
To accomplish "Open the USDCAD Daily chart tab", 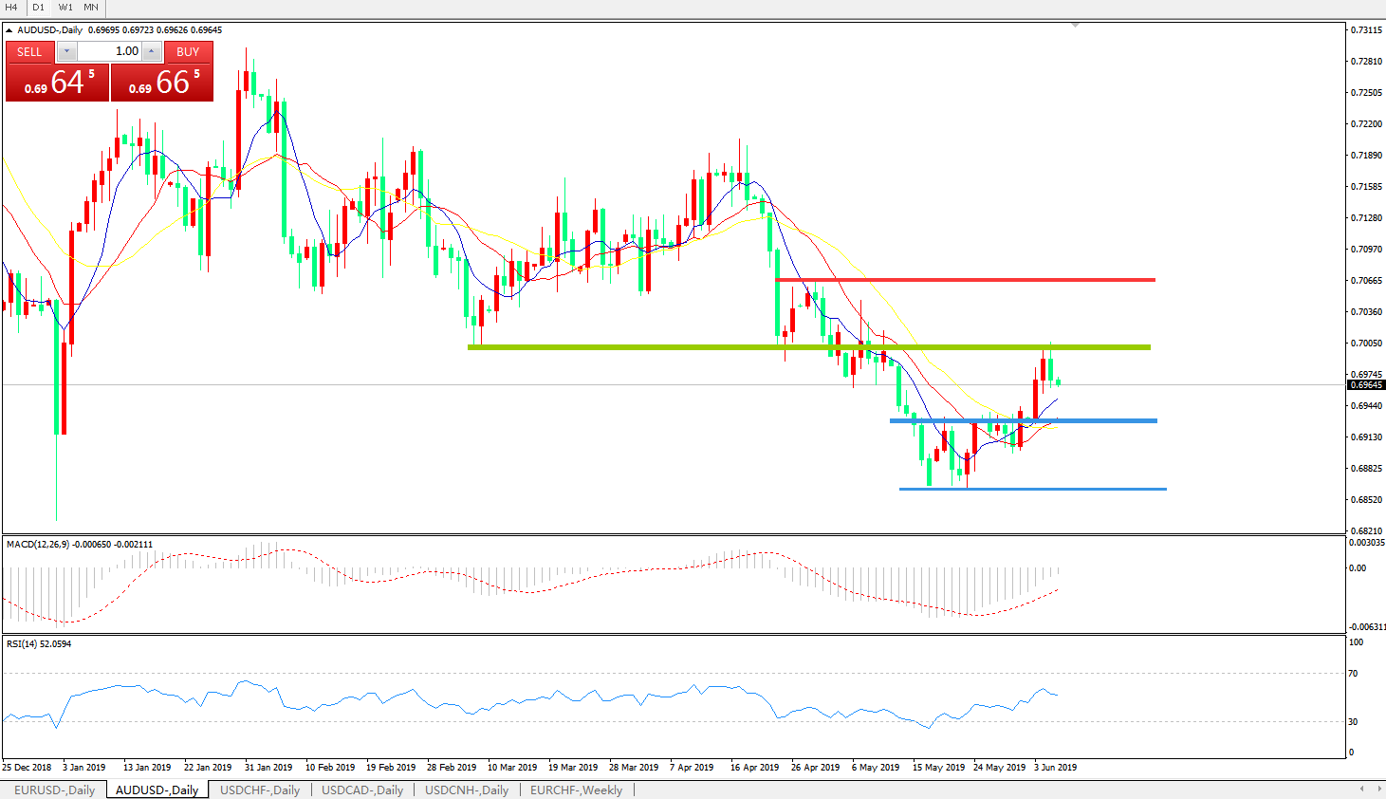I will pyautogui.click(x=362, y=790).
